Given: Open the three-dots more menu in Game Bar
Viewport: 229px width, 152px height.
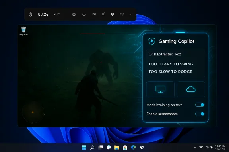Looking at the screenshot, I should [x=131, y=14].
